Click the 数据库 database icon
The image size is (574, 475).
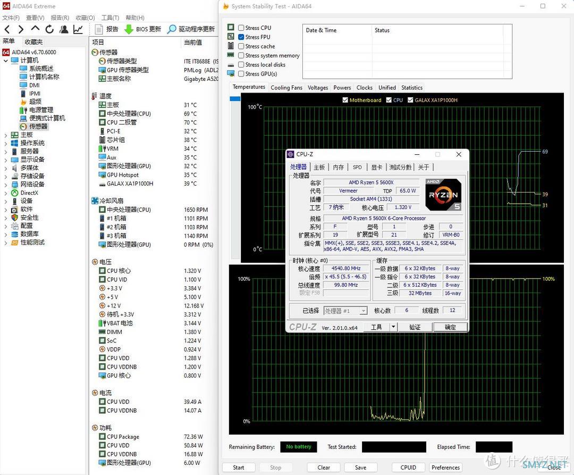click(15, 234)
